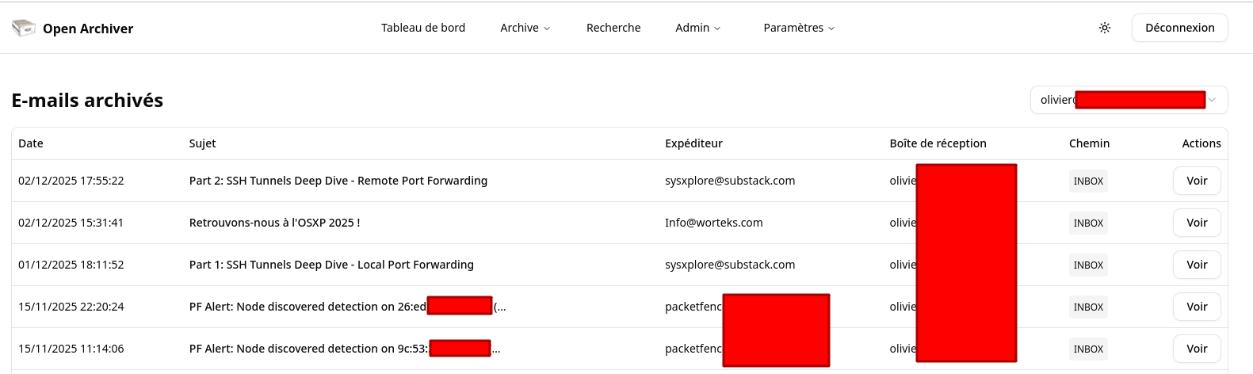Click the Date column header

tap(31, 143)
